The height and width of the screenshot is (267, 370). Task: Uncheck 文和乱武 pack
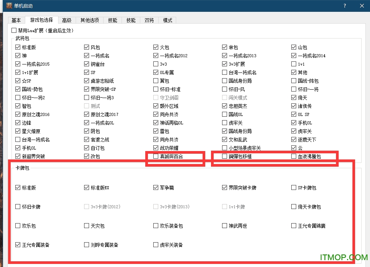point(225,140)
